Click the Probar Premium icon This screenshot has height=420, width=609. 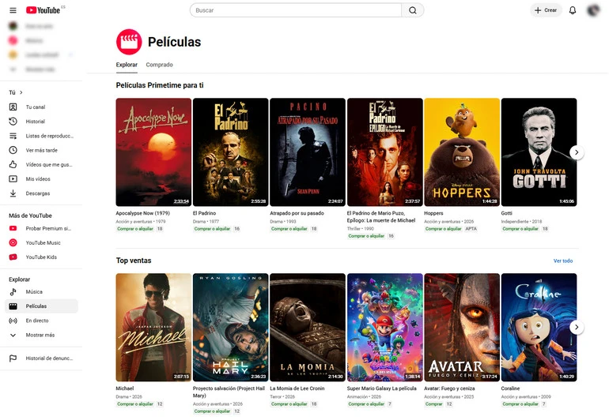click(13, 228)
